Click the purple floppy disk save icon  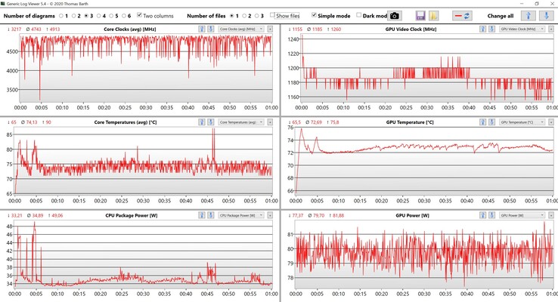click(x=420, y=16)
